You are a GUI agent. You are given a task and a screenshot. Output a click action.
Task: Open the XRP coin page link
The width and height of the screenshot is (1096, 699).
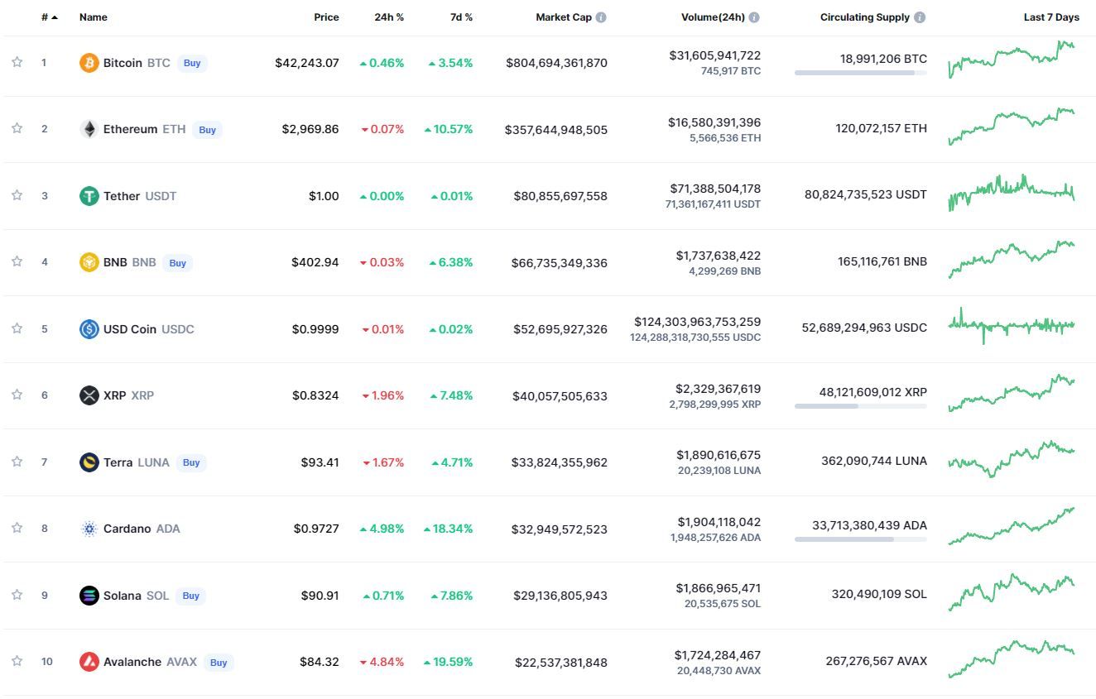(128, 395)
